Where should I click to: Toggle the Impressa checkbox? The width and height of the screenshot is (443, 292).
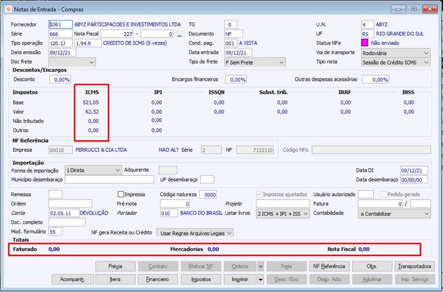point(121,194)
